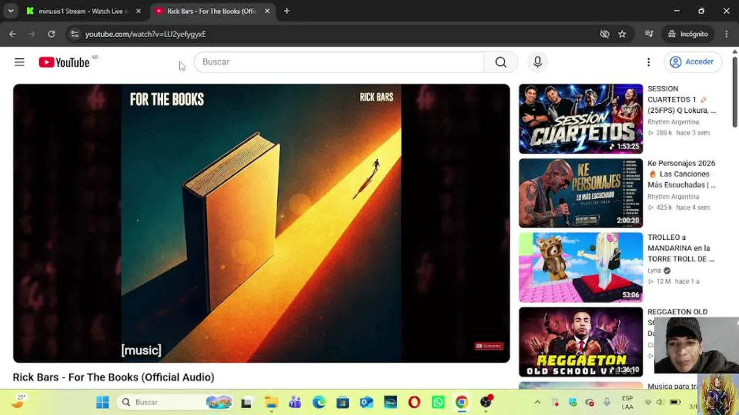Click the Ke Personajes 2026 video title

point(682,174)
